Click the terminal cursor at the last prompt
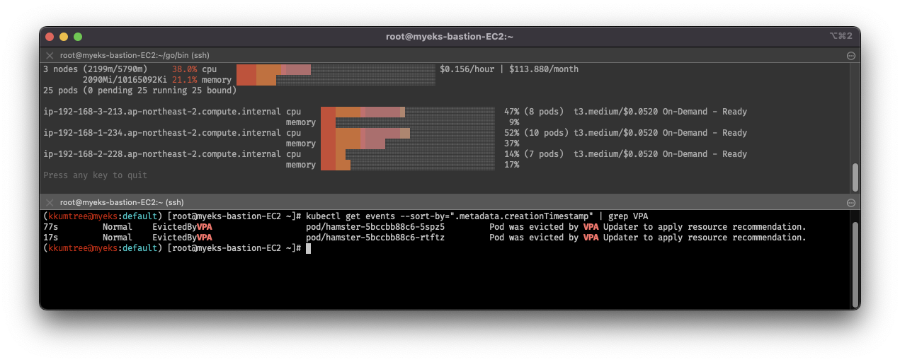 click(309, 248)
